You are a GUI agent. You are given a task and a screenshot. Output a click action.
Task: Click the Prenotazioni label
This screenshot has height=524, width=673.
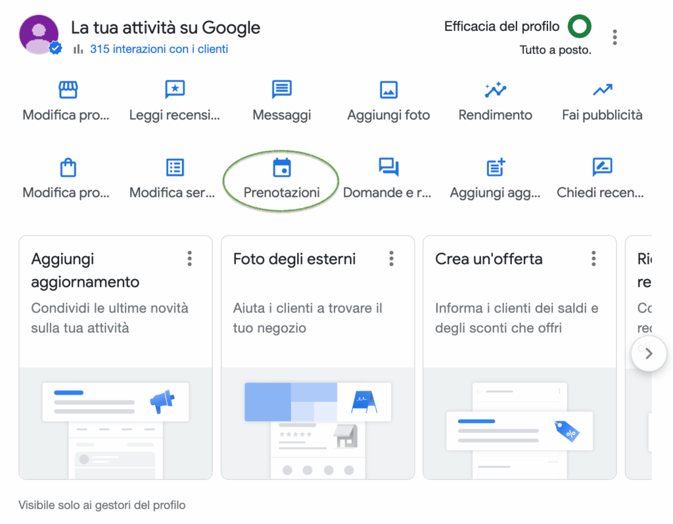click(x=281, y=192)
